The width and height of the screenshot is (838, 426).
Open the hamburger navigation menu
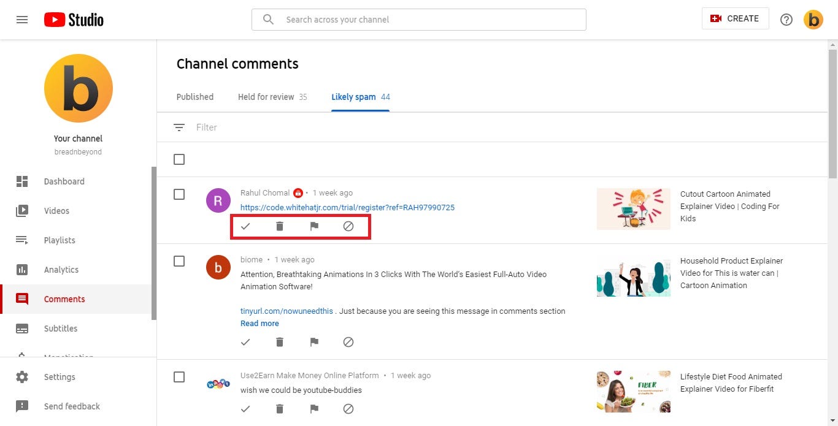click(22, 19)
